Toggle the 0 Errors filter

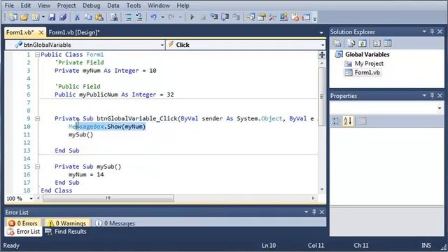pos(23,223)
